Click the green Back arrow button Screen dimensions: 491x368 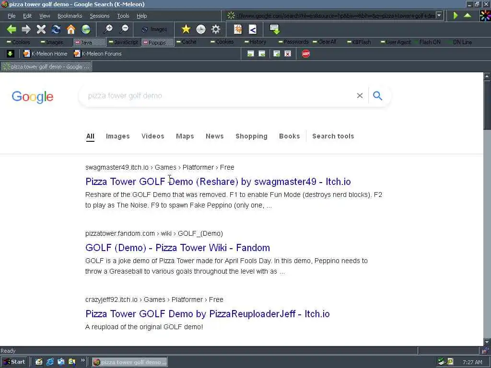(12, 29)
